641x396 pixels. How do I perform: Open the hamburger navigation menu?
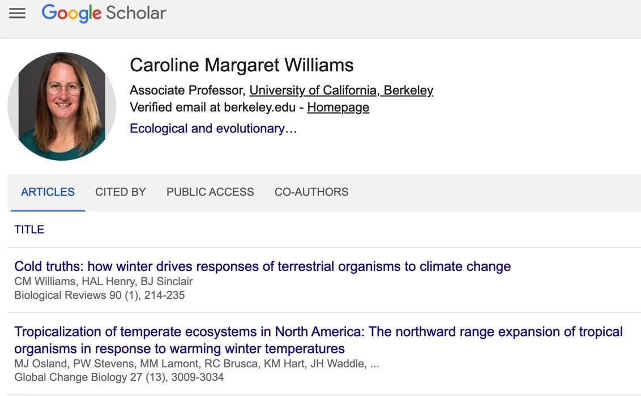pos(18,13)
